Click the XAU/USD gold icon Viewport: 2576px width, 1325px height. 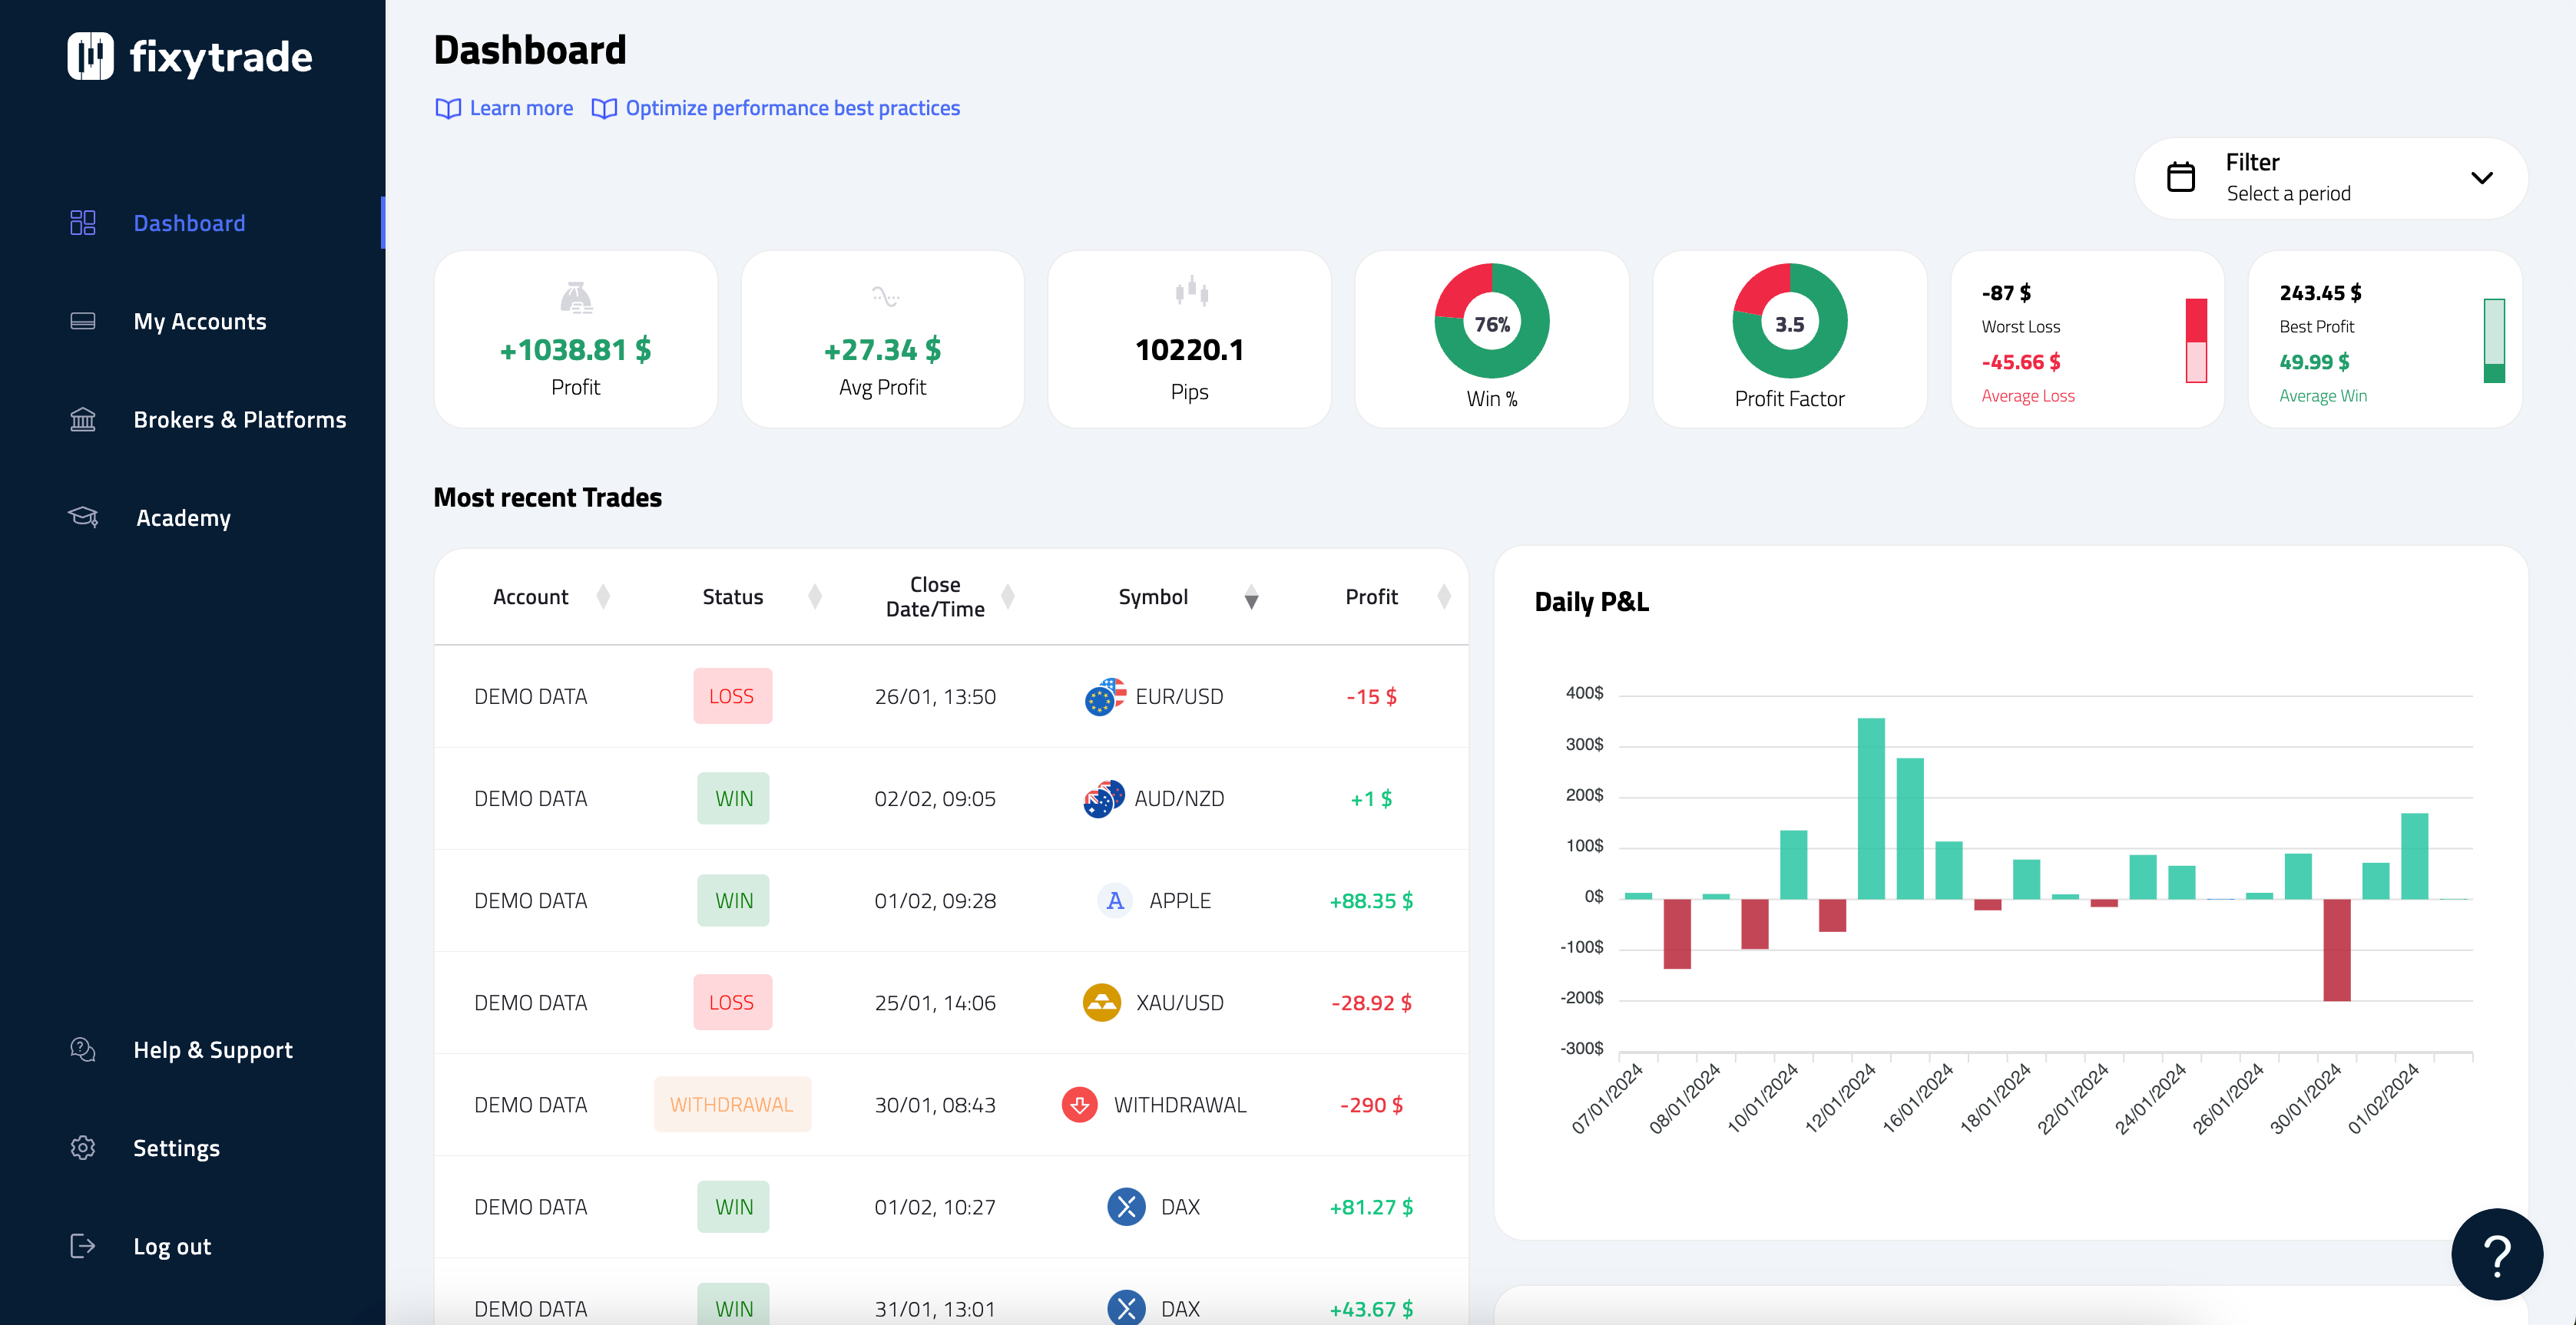click(1102, 1003)
